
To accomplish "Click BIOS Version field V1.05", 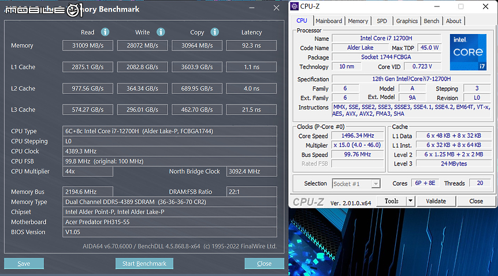I will tap(170, 232).
